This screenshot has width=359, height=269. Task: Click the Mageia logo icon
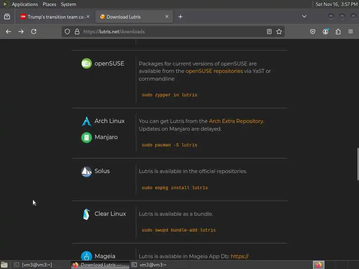pos(87,256)
